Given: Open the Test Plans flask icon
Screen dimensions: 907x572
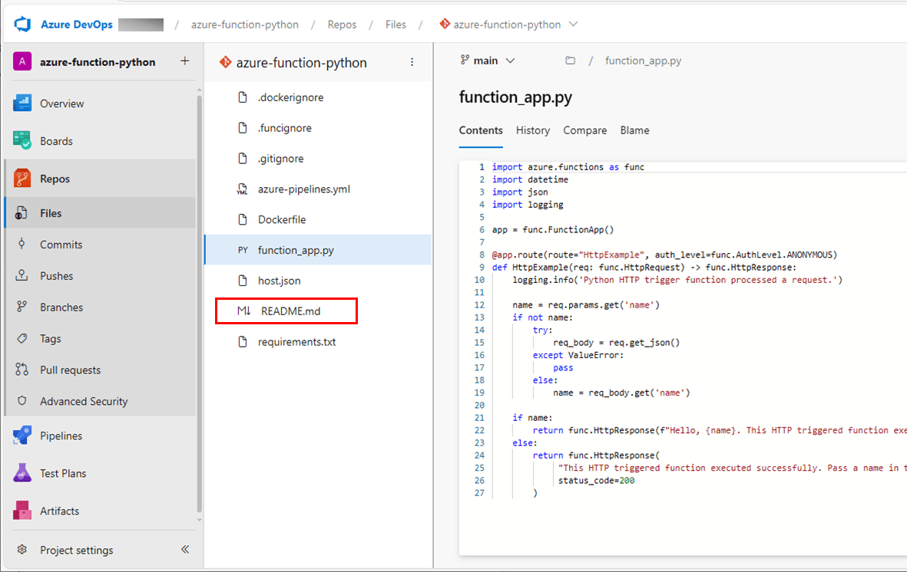Looking at the screenshot, I should coord(22,473).
